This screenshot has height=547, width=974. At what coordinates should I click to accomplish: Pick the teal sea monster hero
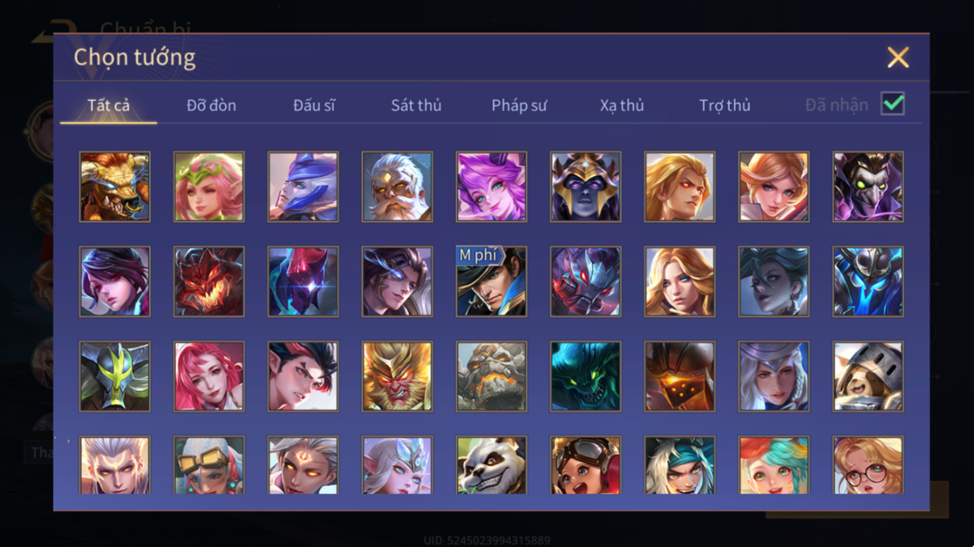click(x=586, y=376)
